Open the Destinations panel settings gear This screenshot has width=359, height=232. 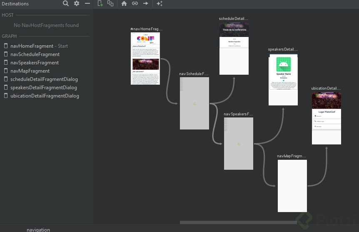click(77, 3)
